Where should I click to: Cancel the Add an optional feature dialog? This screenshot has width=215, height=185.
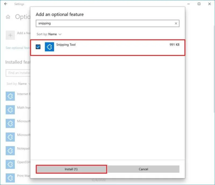click(x=144, y=169)
